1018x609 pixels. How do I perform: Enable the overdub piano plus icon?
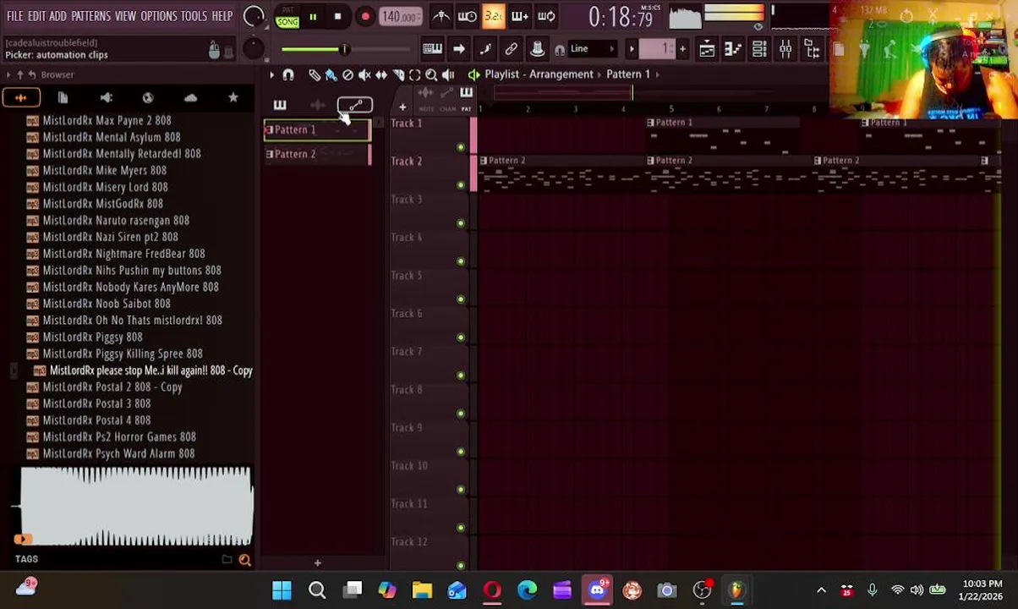[x=520, y=16]
